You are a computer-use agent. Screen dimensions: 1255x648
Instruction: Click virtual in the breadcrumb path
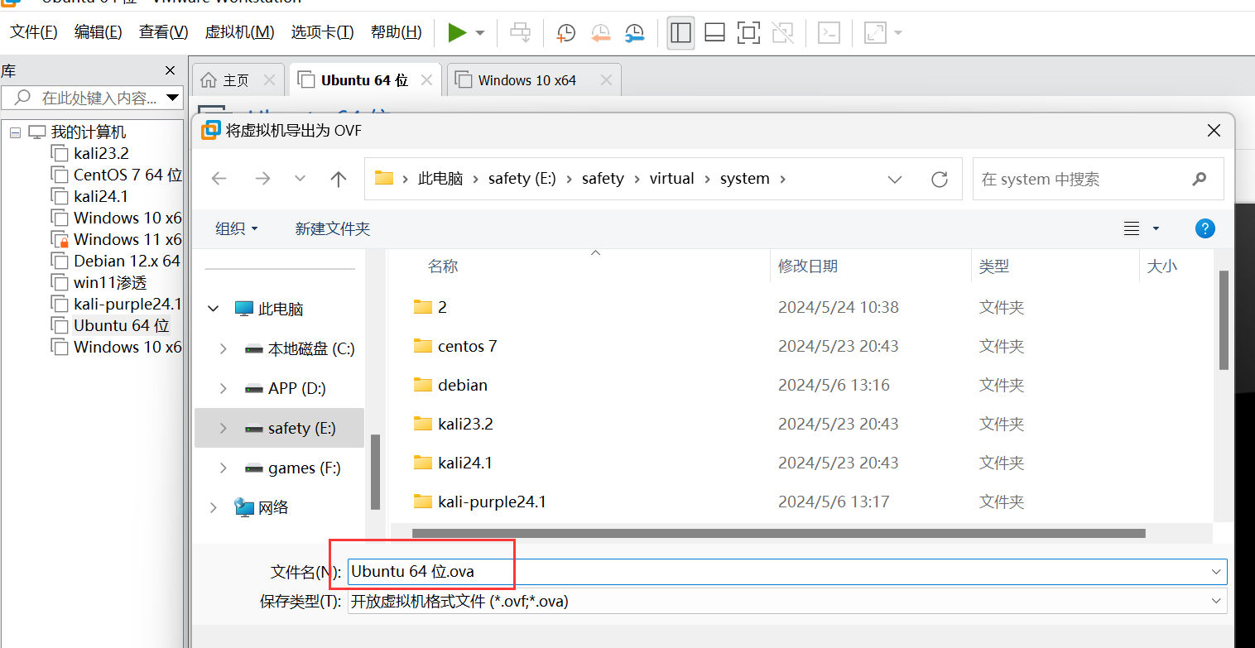(671, 179)
